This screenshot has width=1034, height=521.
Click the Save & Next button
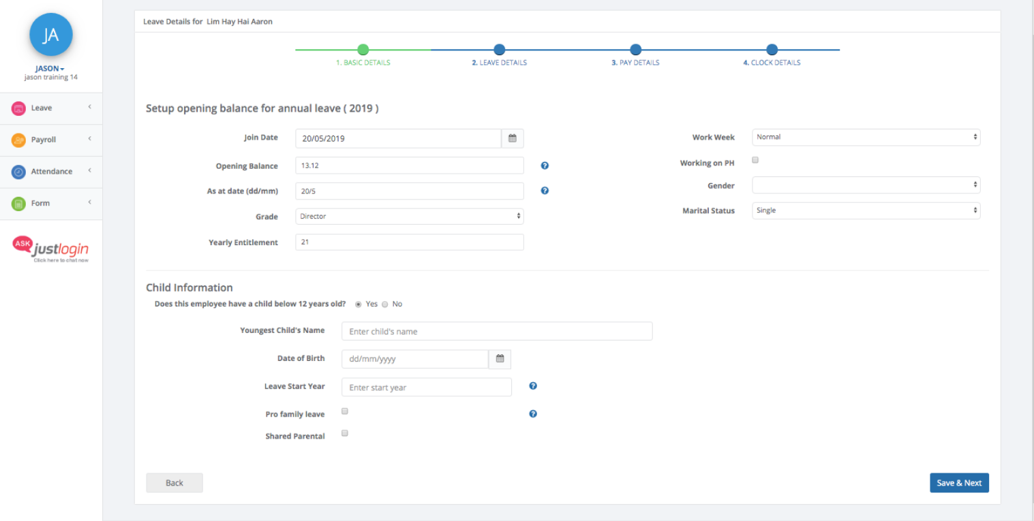(x=959, y=483)
